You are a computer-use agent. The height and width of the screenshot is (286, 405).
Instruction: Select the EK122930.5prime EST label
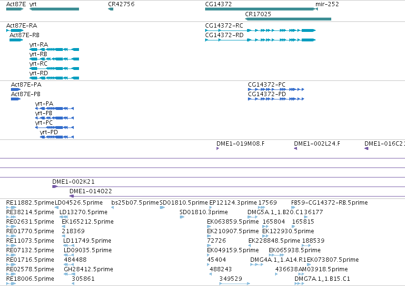click(x=288, y=231)
